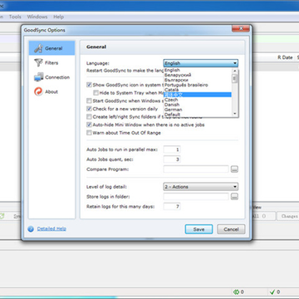
Task: Toggle Check for a new version daily
Action: 89,109
